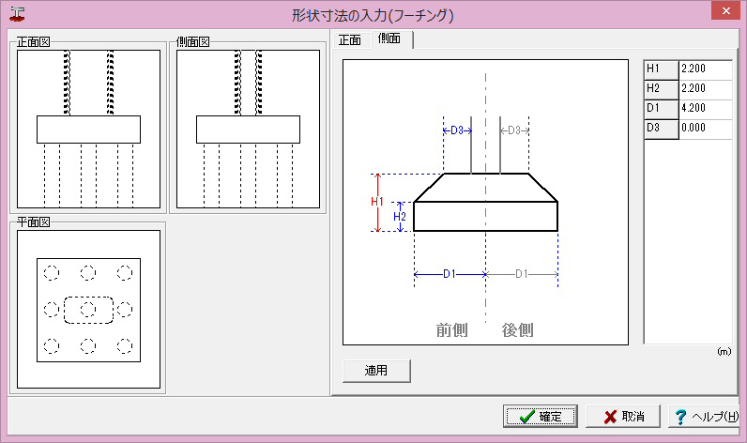Click the red H1 dimension label in diagram
This screenshot has height=443, width=747.
[x=377, y=202]
